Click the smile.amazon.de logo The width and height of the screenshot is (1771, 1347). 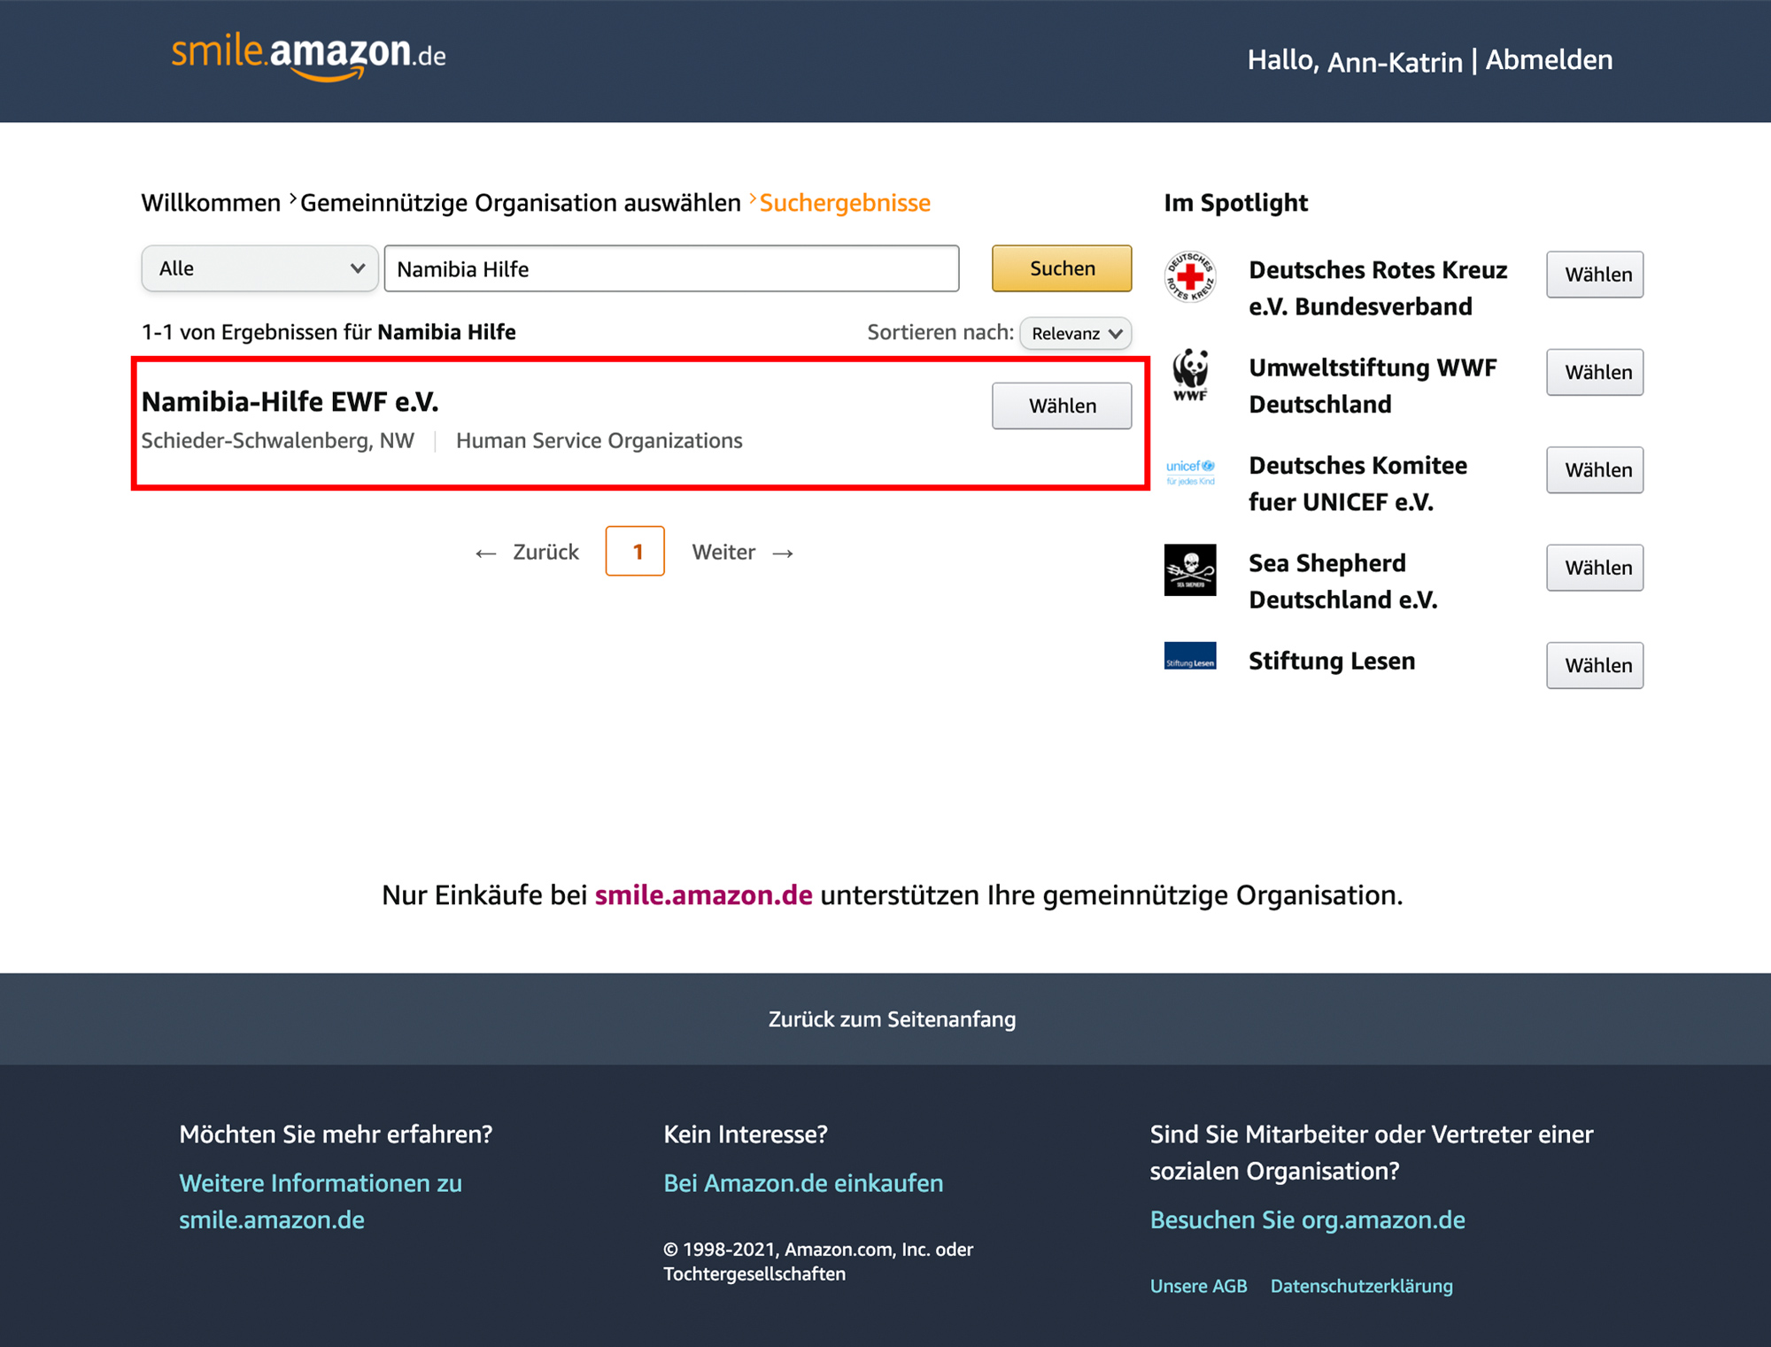(x=308, y=57)
